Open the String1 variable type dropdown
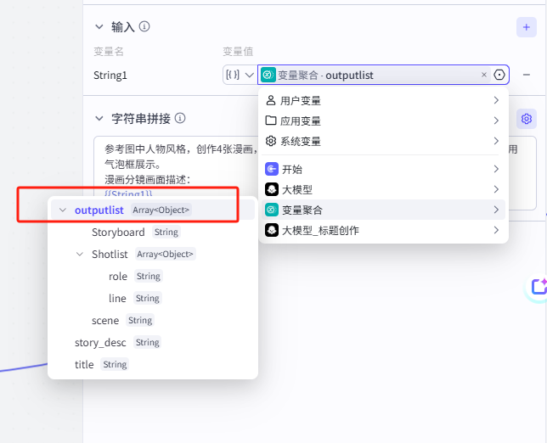The image size is (547, 443). point(240,75)
